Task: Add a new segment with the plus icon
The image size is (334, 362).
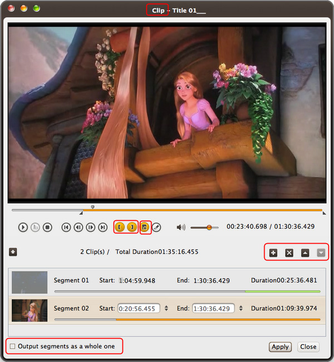Action: point(273,253)
